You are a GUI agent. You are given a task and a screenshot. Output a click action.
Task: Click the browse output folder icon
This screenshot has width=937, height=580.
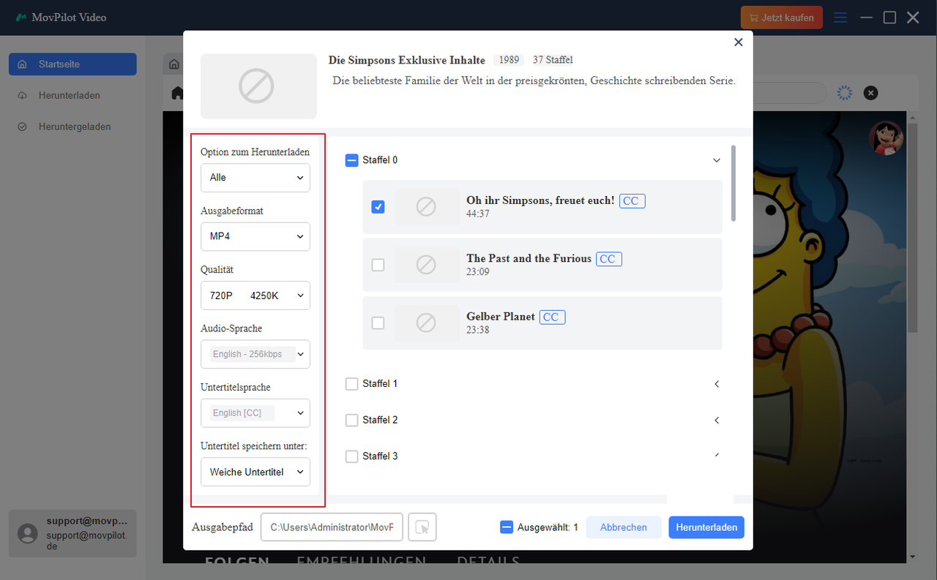[x=422, y=527]
